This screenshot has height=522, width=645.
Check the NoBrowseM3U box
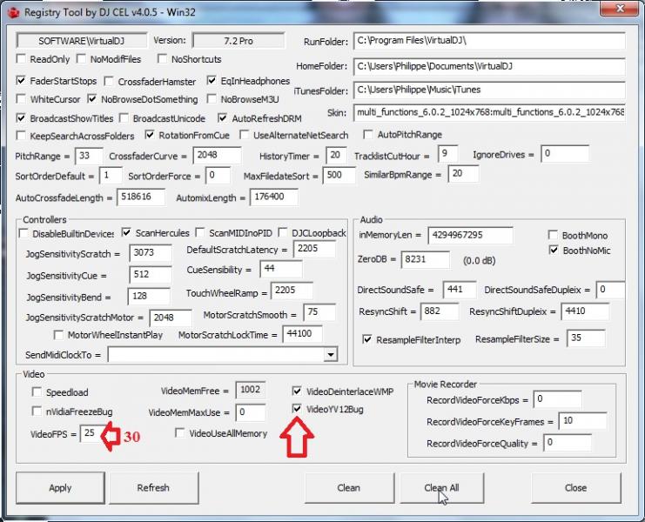pos(212,99)
